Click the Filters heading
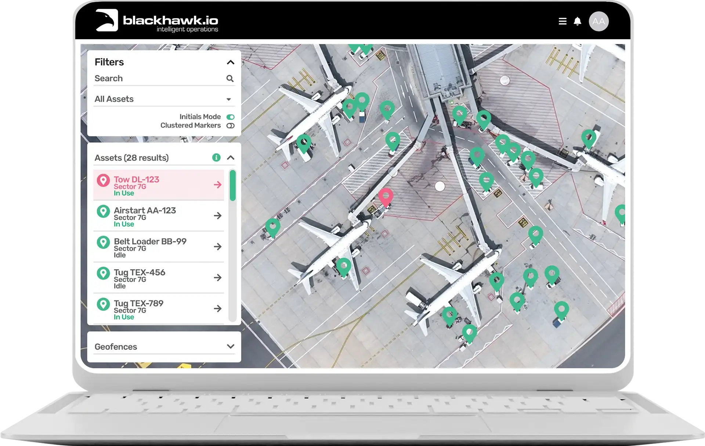 tap(109, 62)
